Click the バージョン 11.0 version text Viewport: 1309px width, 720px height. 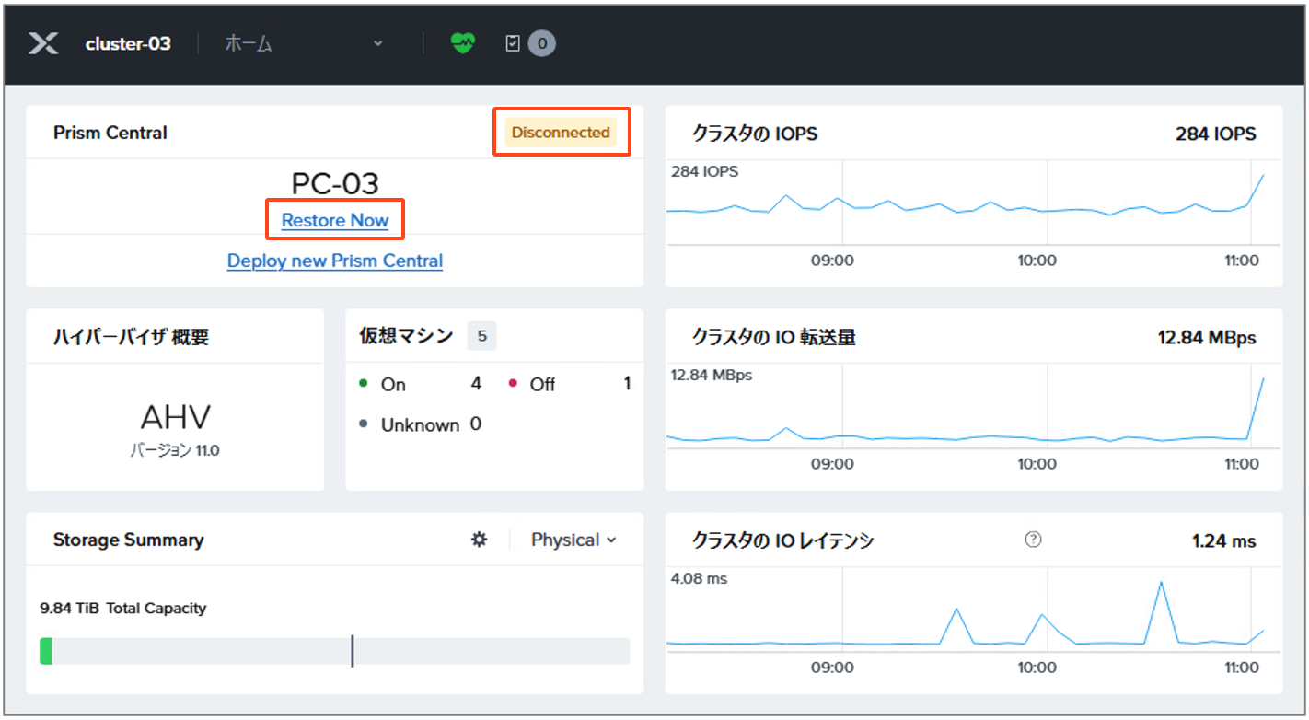coord(175,451)
